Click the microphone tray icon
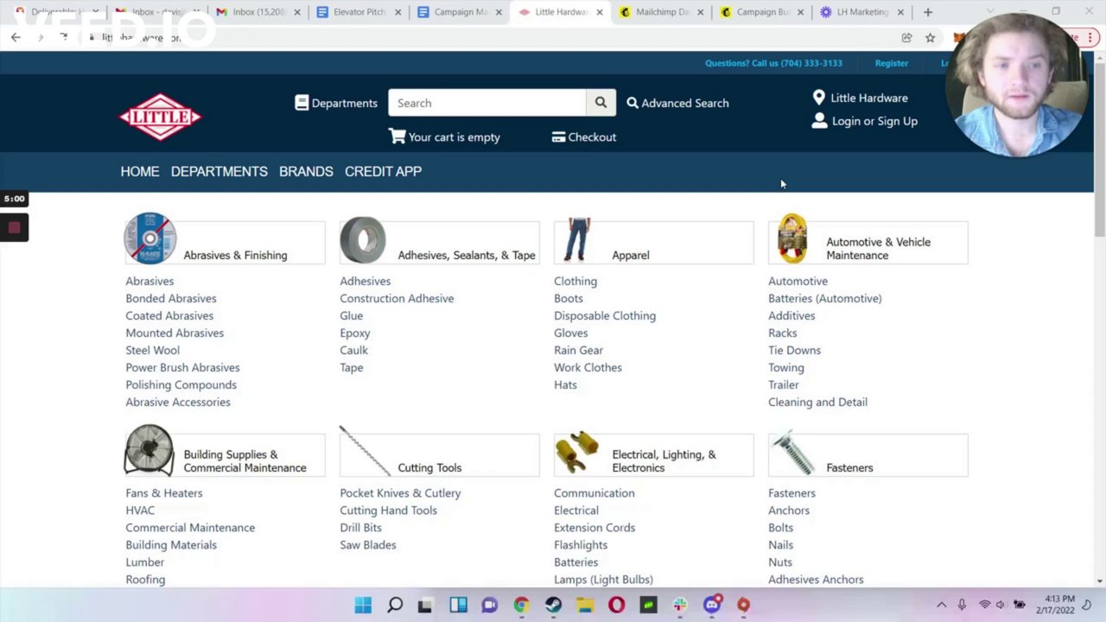 pyautogui.click(x=962, y=605)
